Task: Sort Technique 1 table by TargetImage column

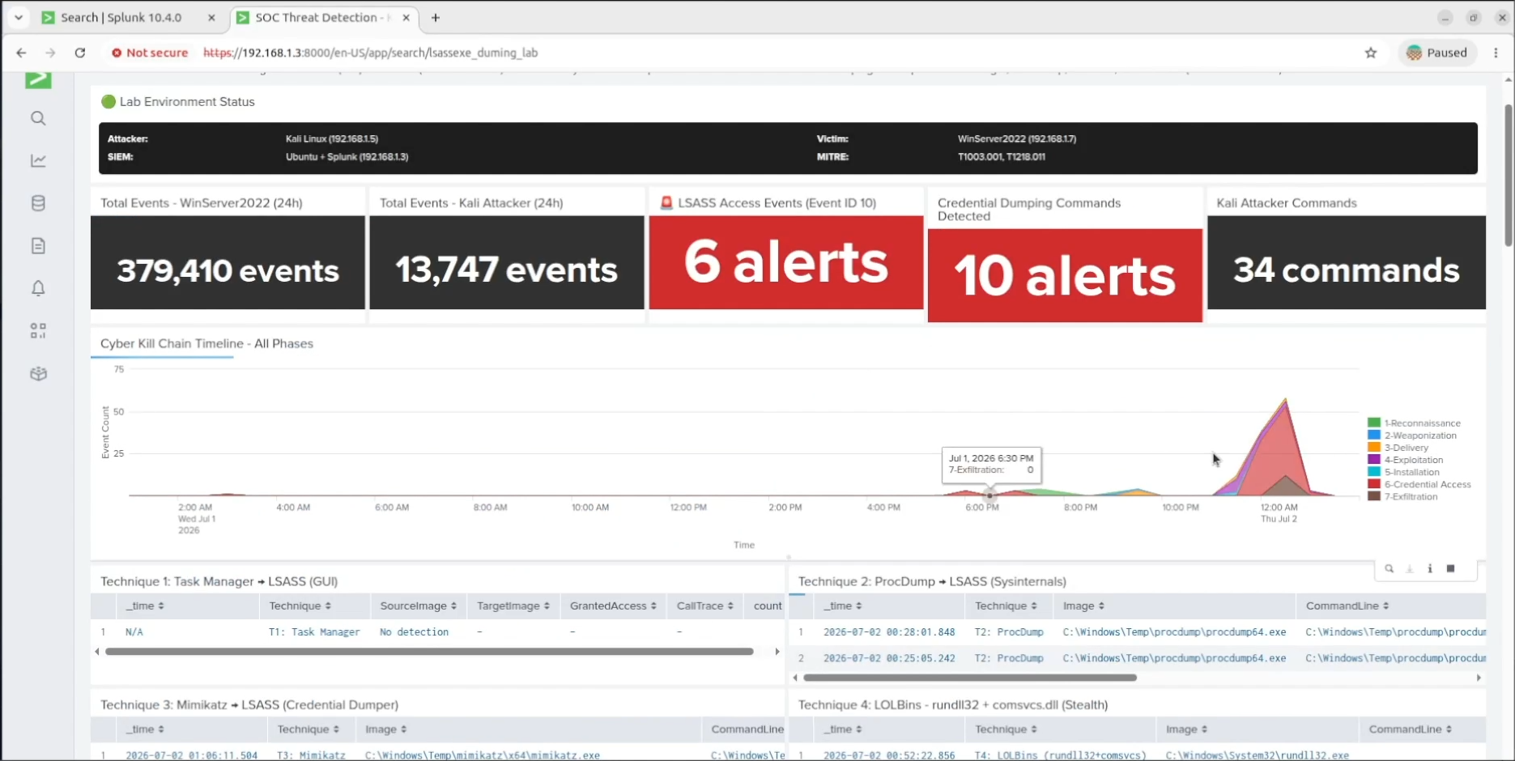Action: [513, 606]
